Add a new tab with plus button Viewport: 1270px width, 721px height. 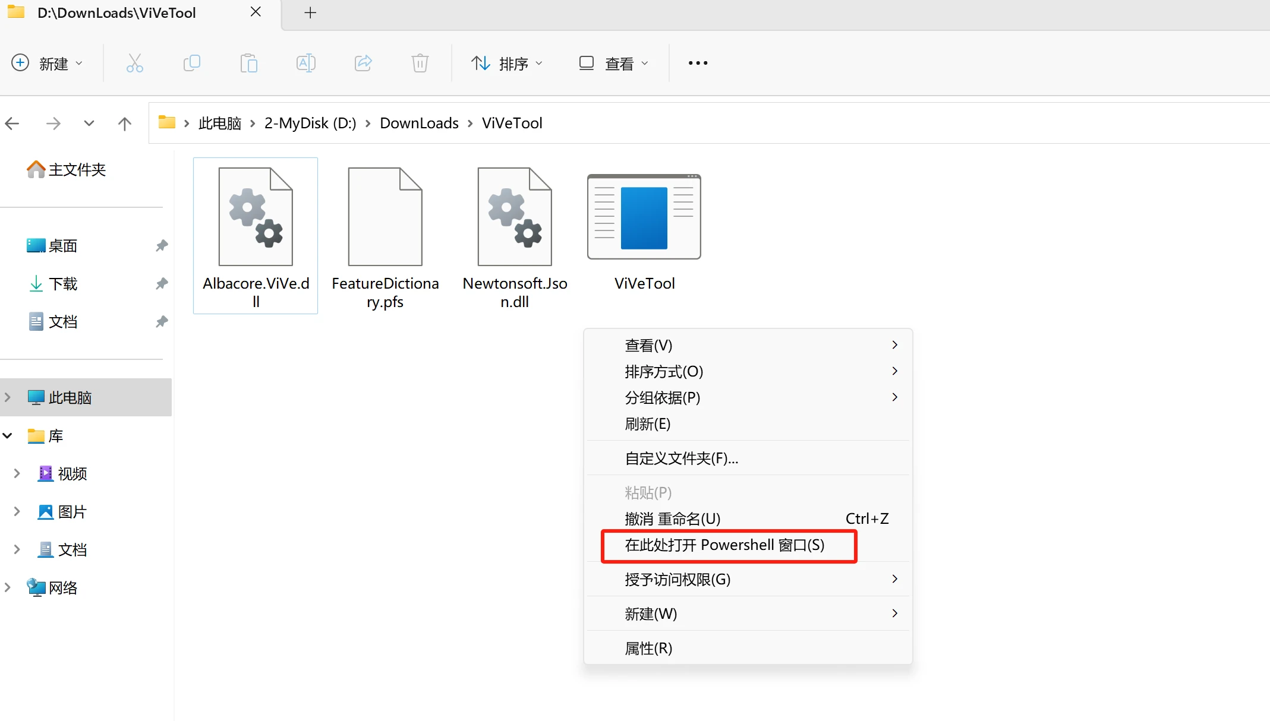pos(310,12)
